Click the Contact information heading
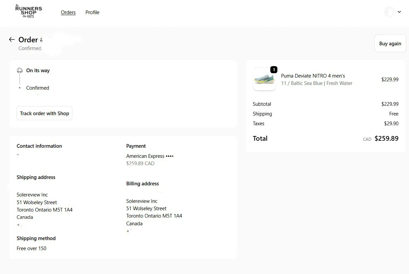Image resolution: width=409 pixels, height=274 pixels. pos(39,146)
